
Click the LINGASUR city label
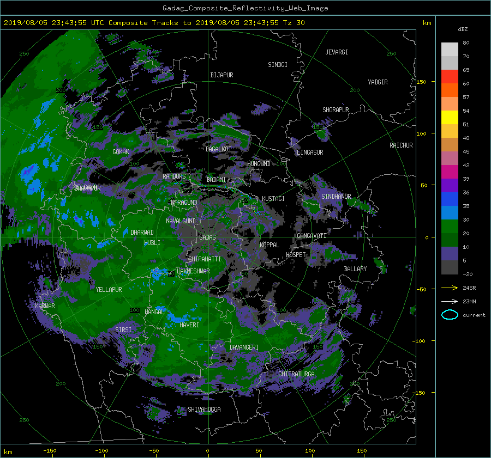(310, 152)
